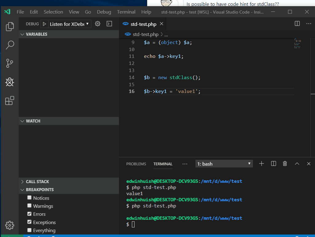The image size is (315, 237).
Task: Disable the Exceptions breakpoint checkbox
Action: pos(29,222)
